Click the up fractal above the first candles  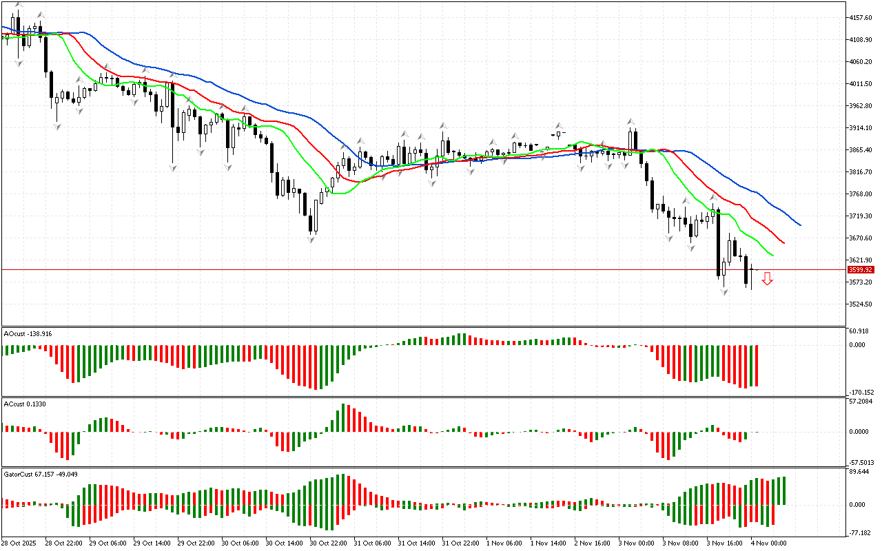coord(19,6)
